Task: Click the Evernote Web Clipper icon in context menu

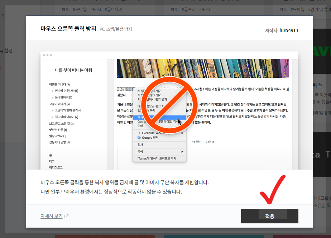Action: [x=139, y=132]
